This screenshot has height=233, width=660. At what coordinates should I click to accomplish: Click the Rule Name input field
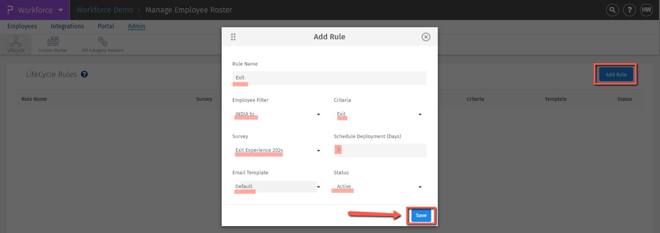(329, 78)
